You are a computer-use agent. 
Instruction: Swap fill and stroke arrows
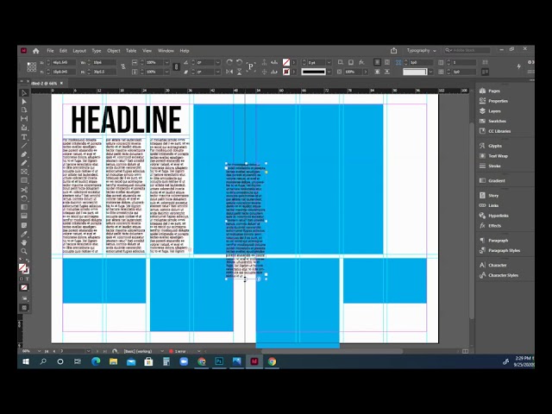[x=28, y=261]
